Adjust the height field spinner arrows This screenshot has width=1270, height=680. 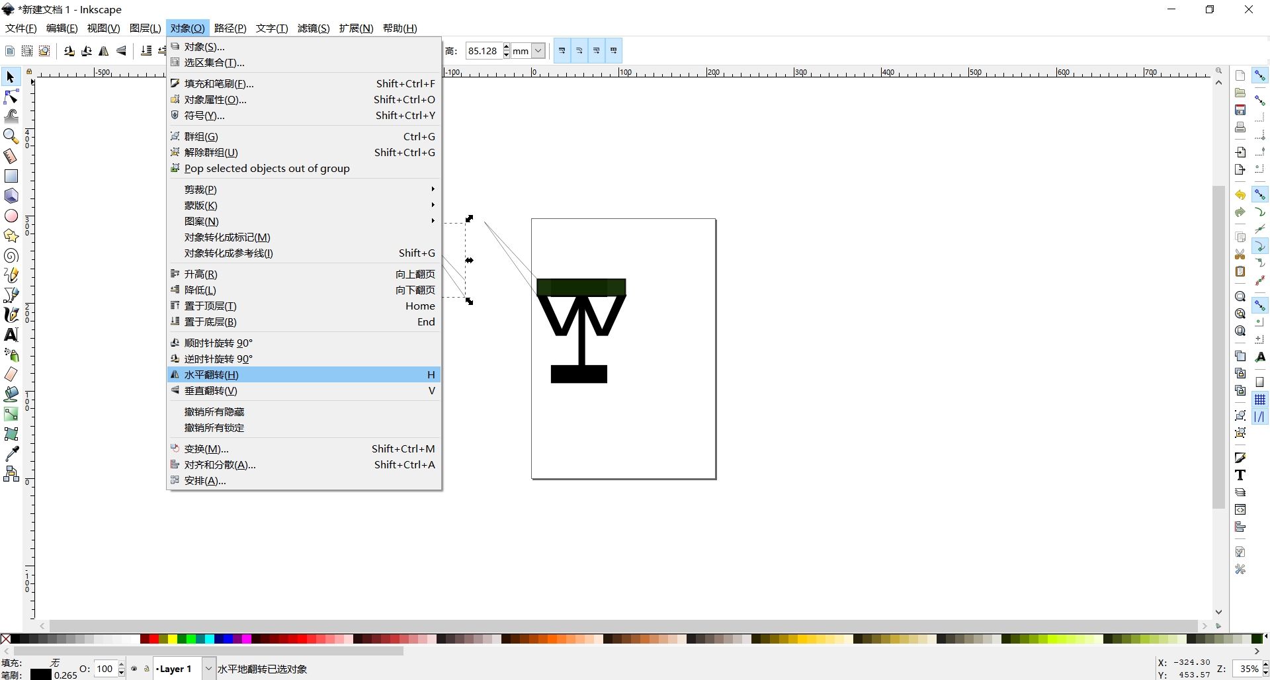coord(507,51)
